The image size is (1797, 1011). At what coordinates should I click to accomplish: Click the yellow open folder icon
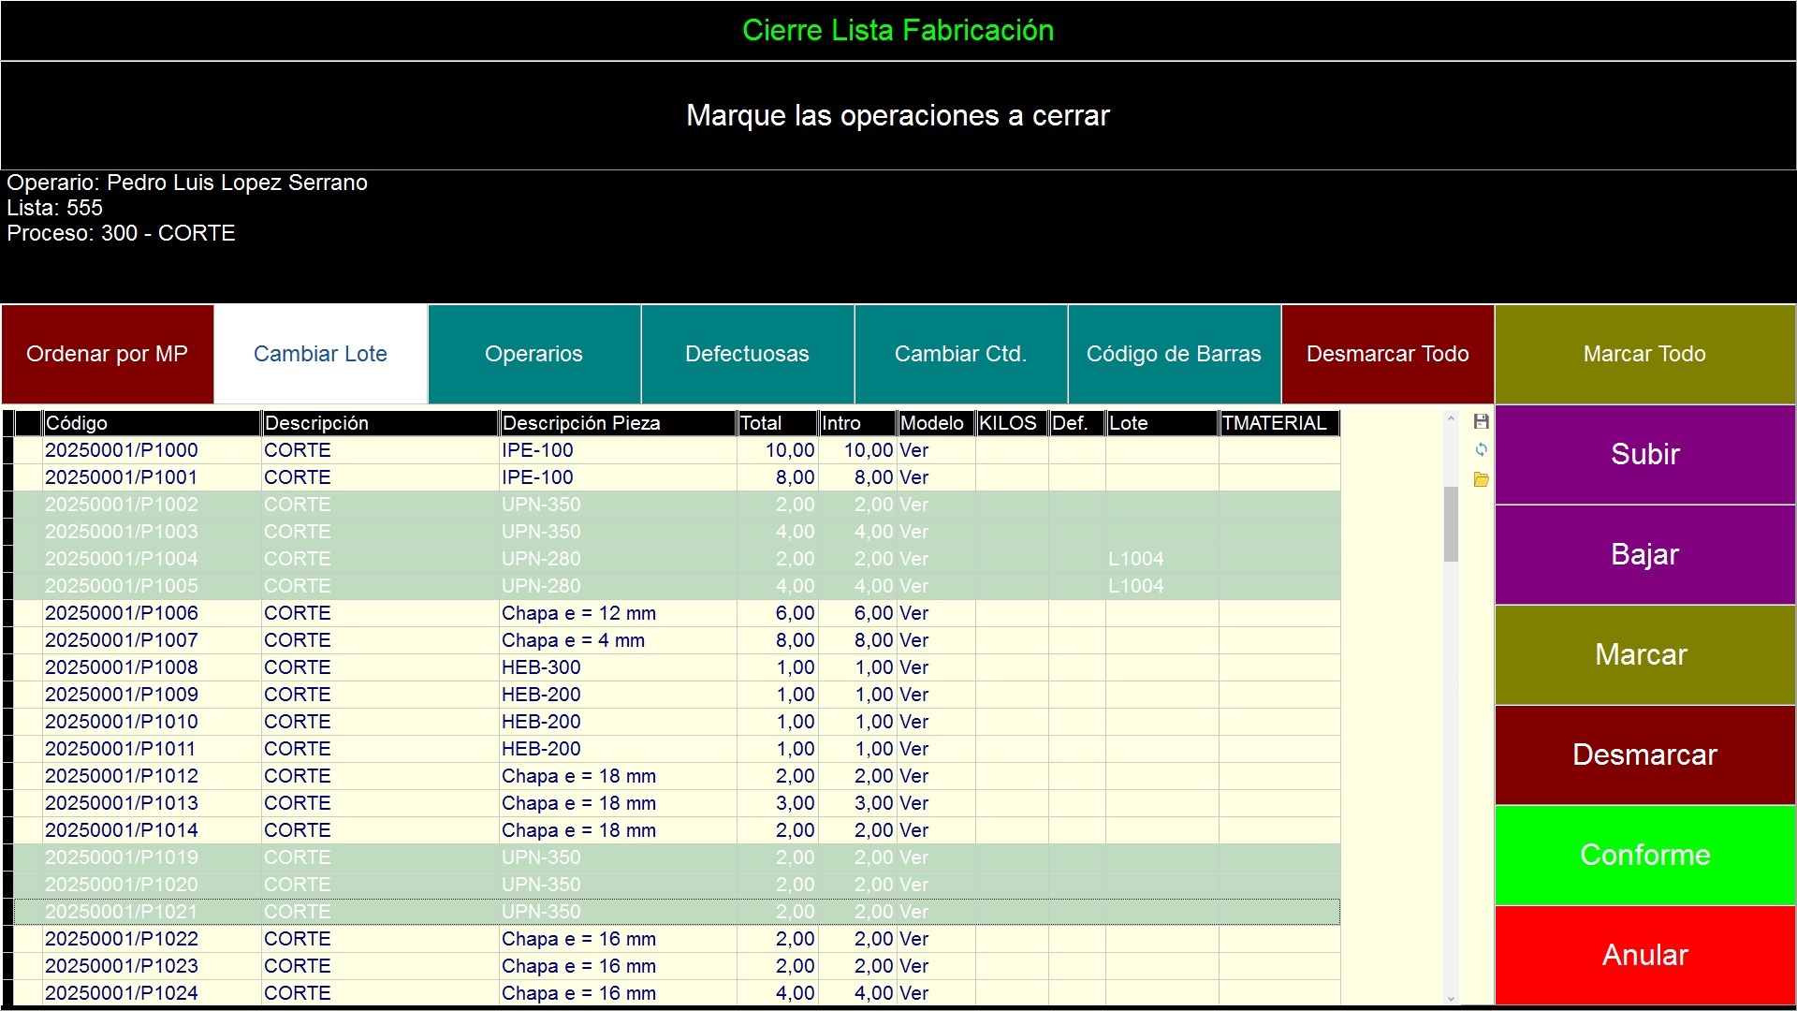point(1481,479)
